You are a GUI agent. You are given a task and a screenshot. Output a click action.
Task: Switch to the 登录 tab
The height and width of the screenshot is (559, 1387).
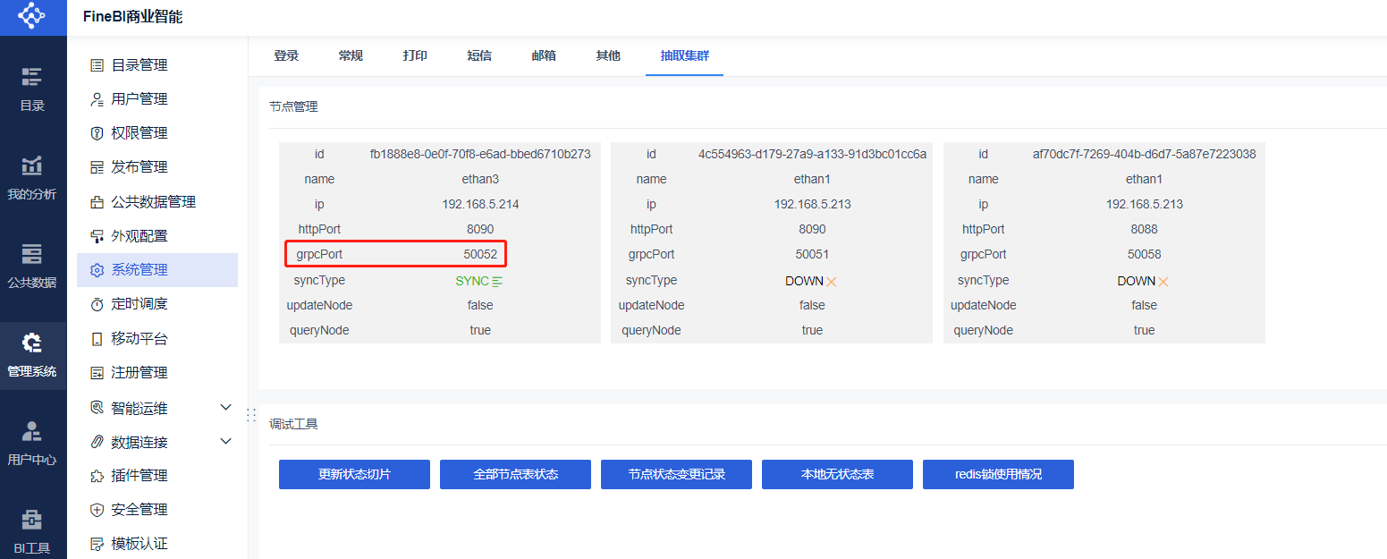[286, 55]
